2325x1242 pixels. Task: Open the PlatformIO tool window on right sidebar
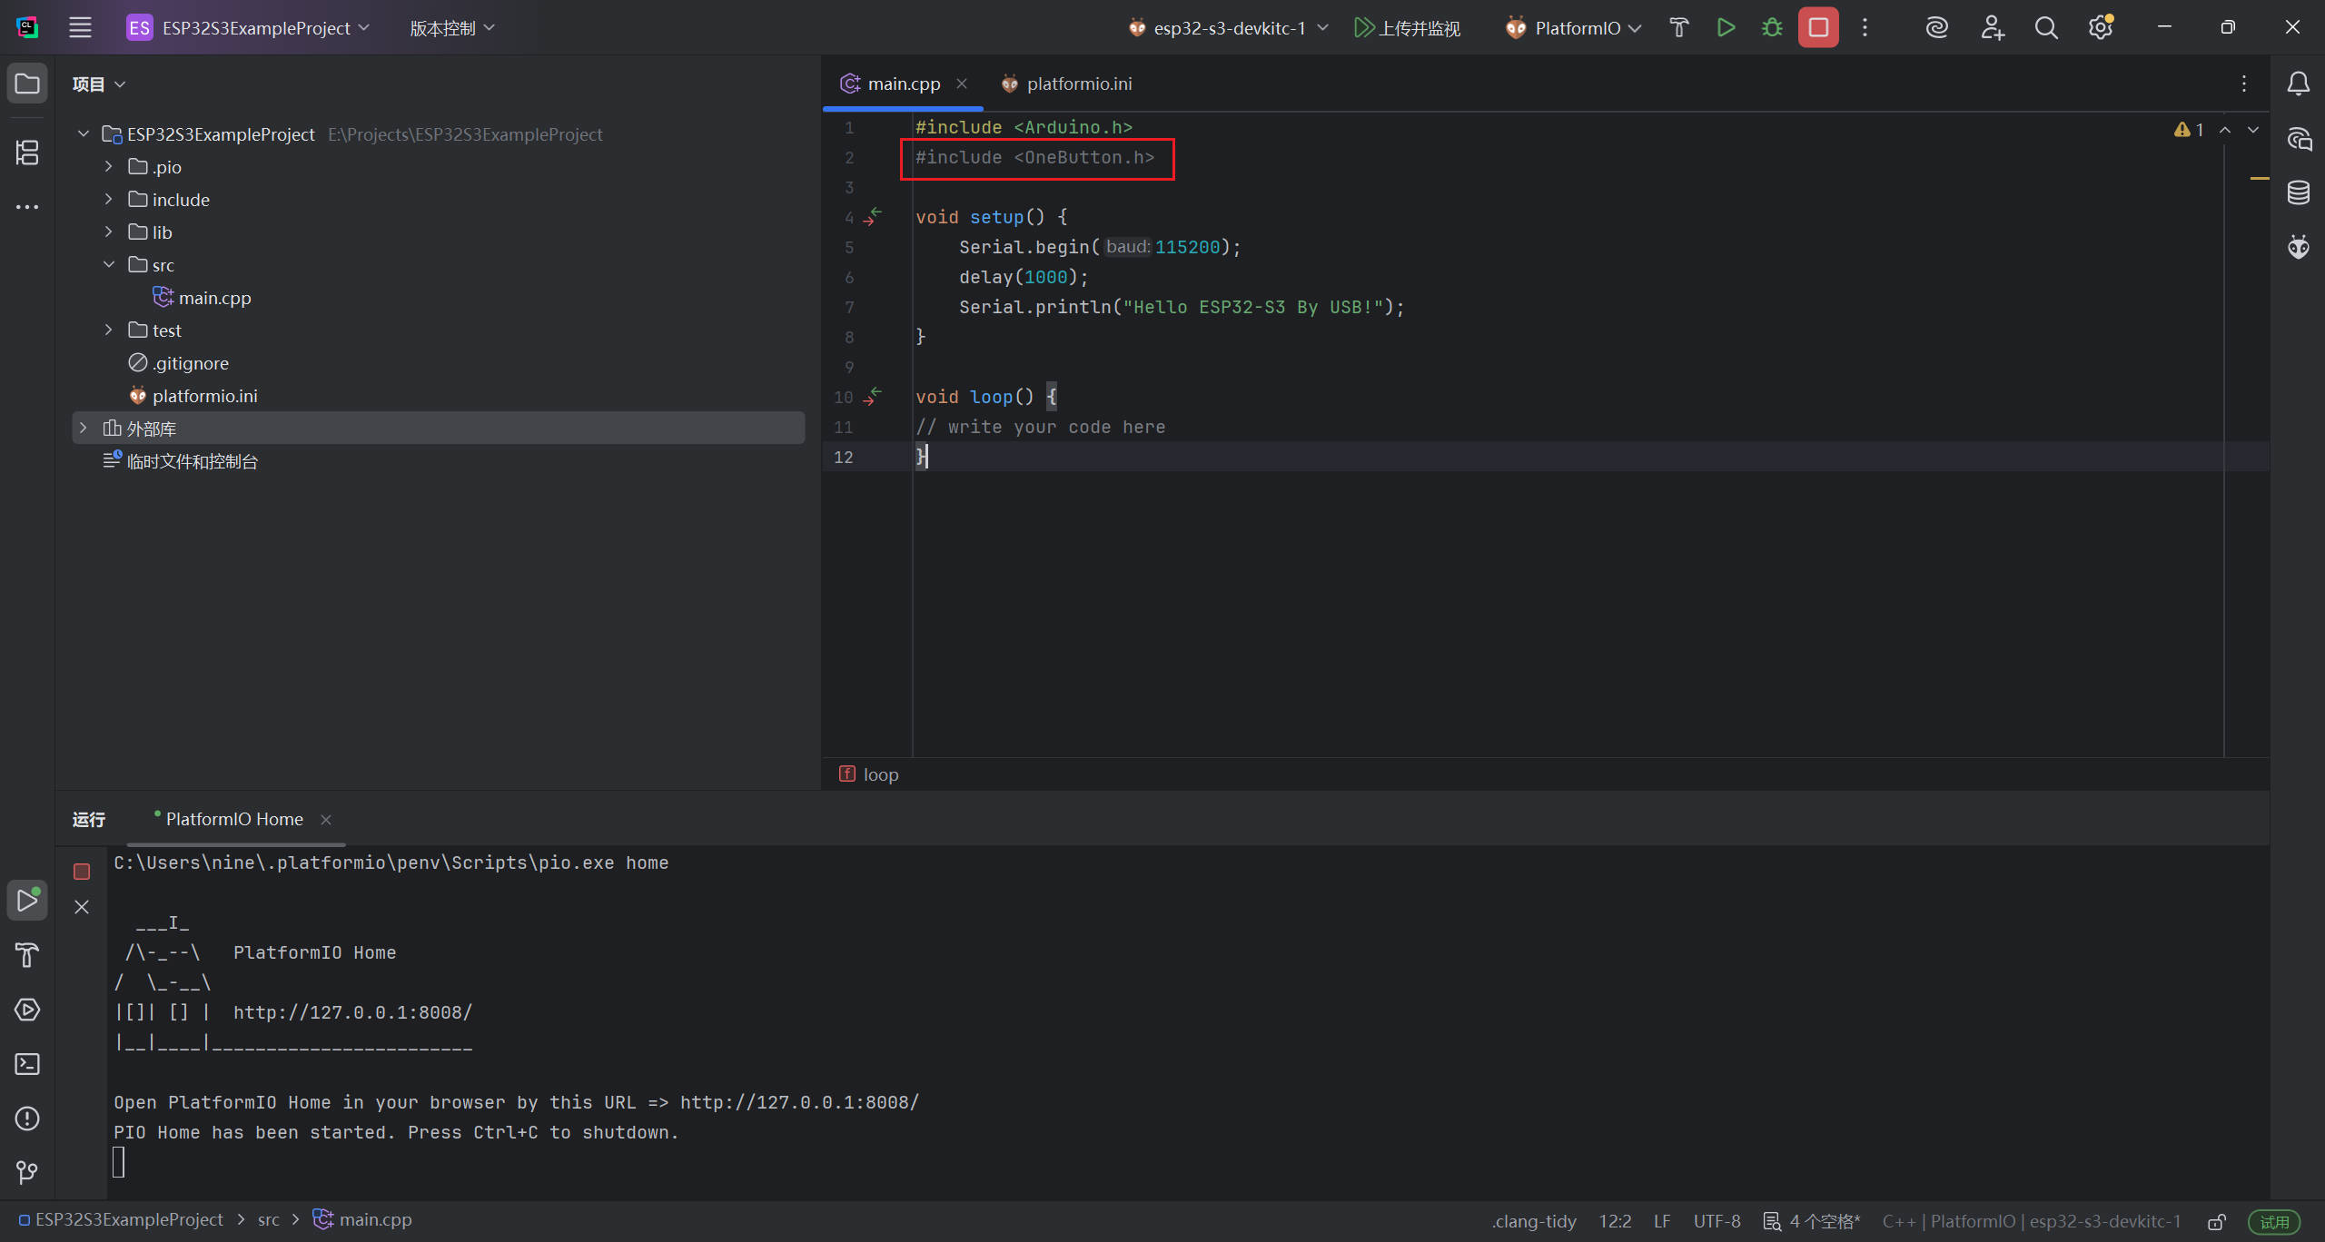point(2299,247)
